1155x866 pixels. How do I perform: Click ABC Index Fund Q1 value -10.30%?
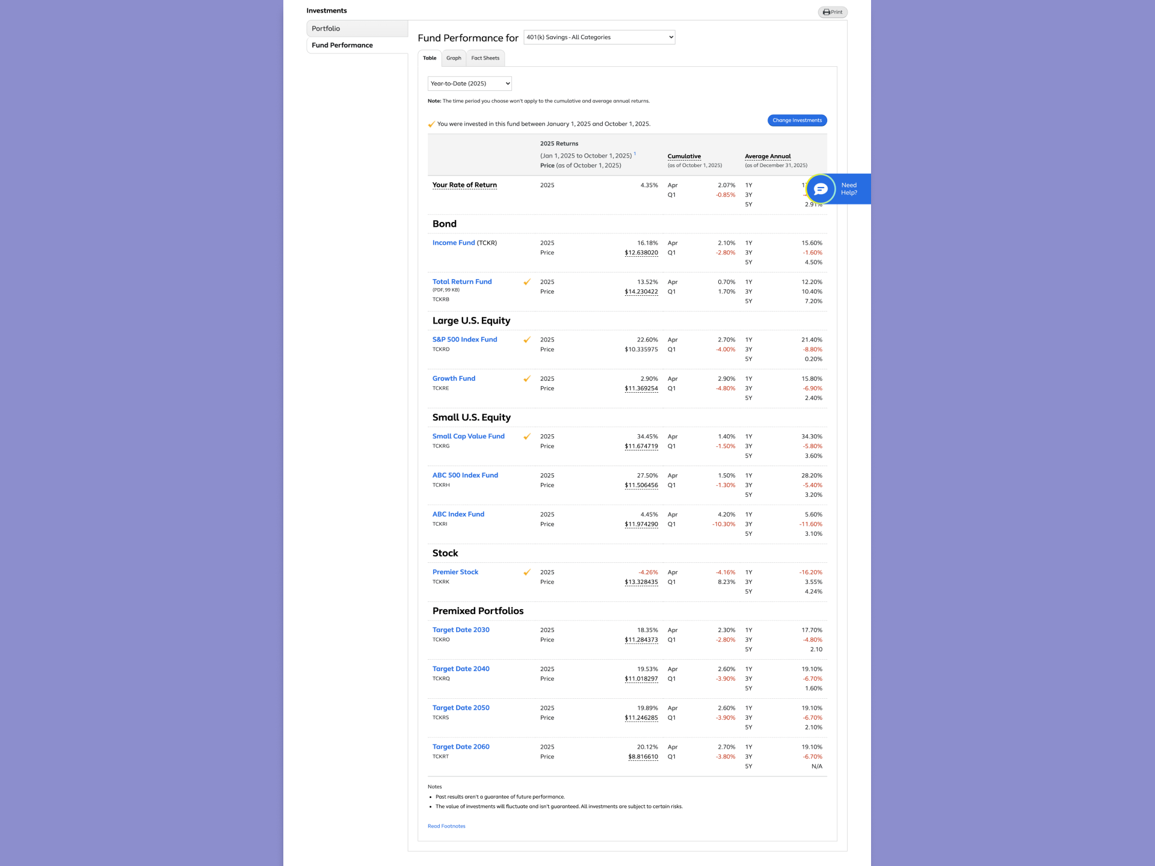[724, 524]
